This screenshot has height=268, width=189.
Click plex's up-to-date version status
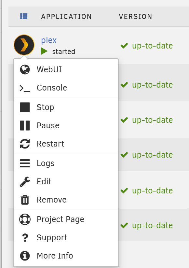coord(147,46)
